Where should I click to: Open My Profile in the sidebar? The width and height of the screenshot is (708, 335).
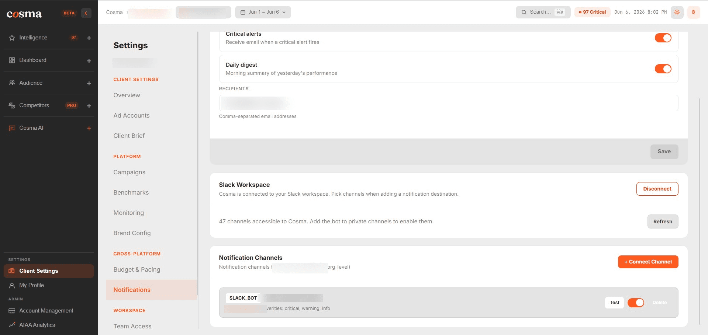click(x=31, y=285)
